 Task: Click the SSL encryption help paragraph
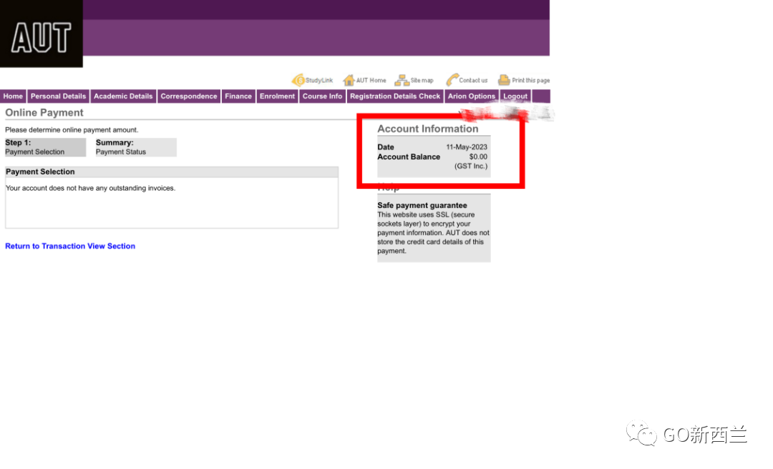click(433, 232)
